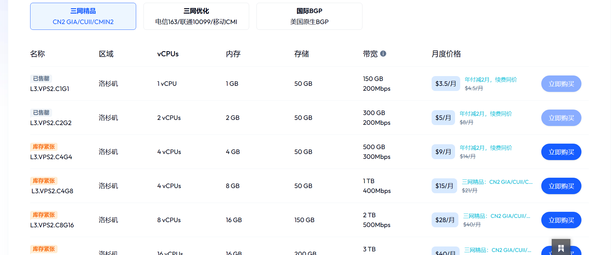611x255 pixels.
Task: Click the floating bookmark widget icon
Action: (561, 248)
